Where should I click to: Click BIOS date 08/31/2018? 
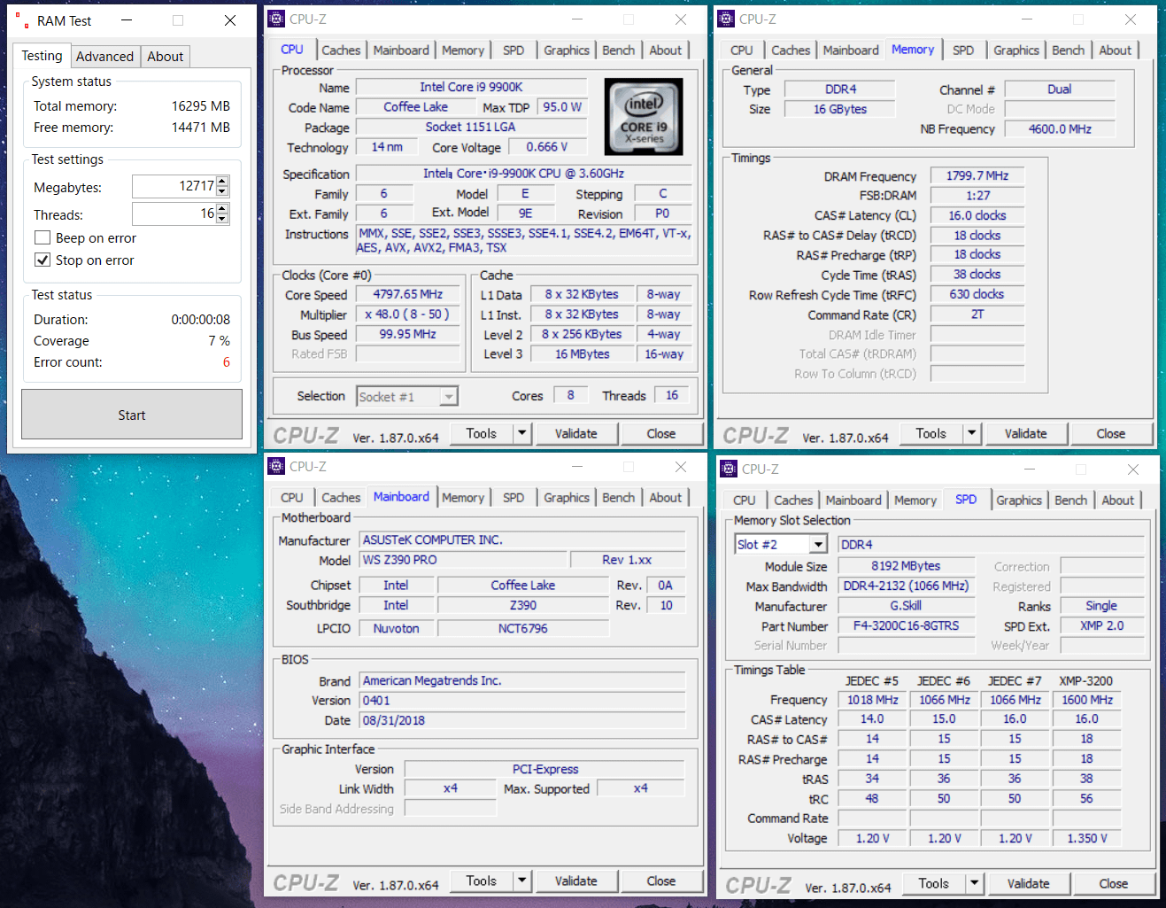click(522, 721)
